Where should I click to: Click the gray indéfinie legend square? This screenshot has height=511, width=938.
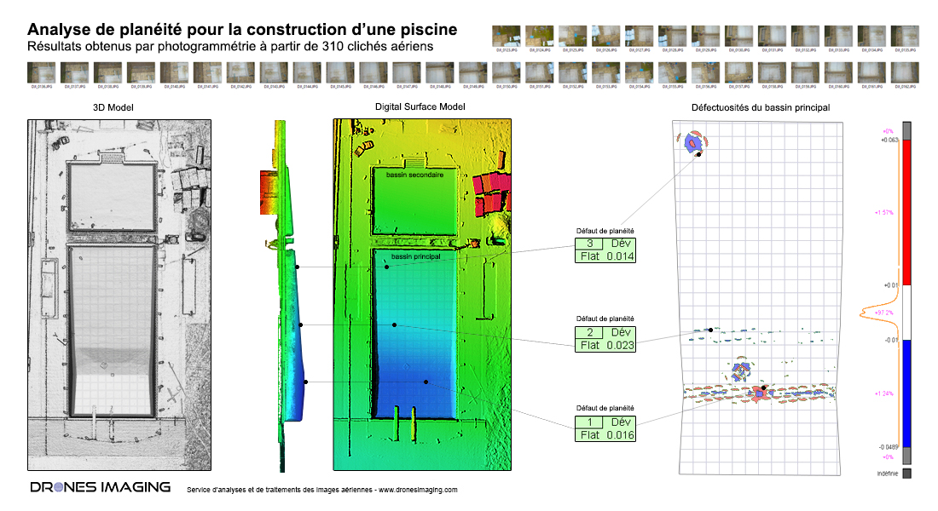click(907, 474)
